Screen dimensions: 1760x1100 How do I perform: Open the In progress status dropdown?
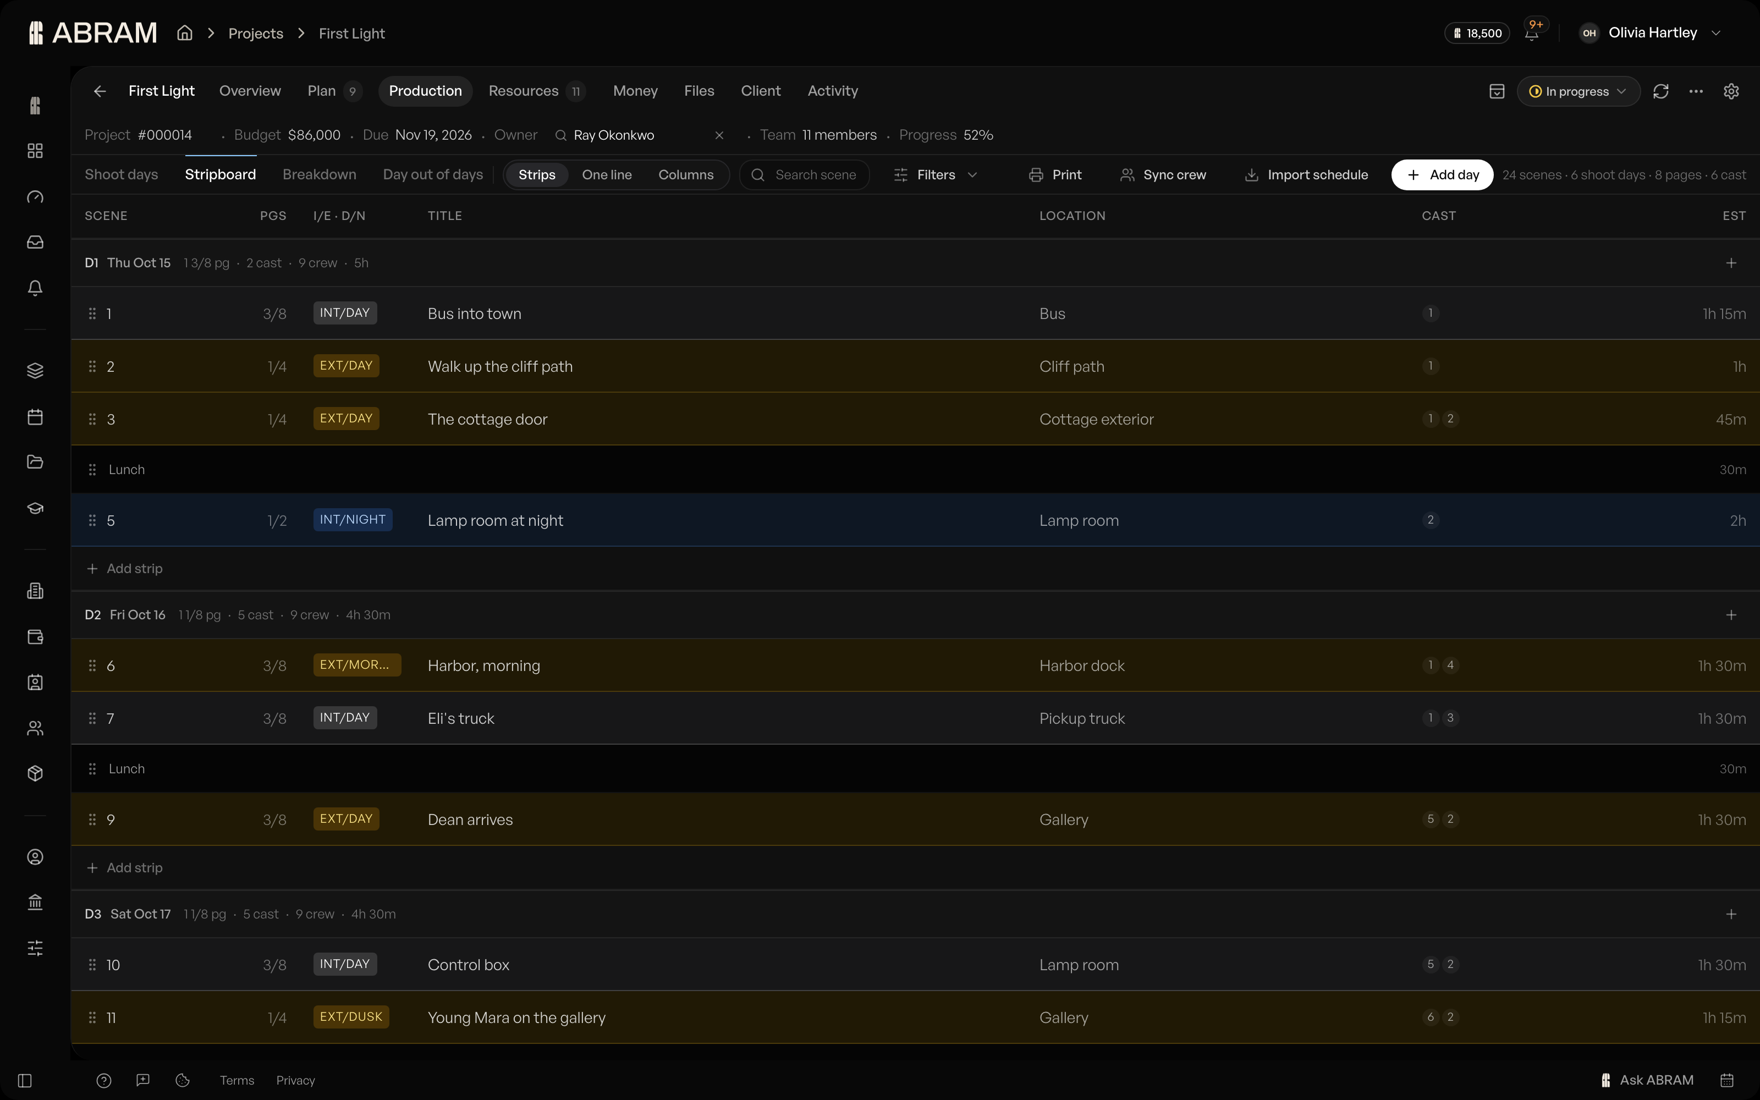tap(1578, 91)
